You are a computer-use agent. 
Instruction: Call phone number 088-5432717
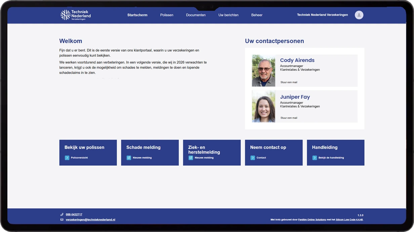click(74, 214)
